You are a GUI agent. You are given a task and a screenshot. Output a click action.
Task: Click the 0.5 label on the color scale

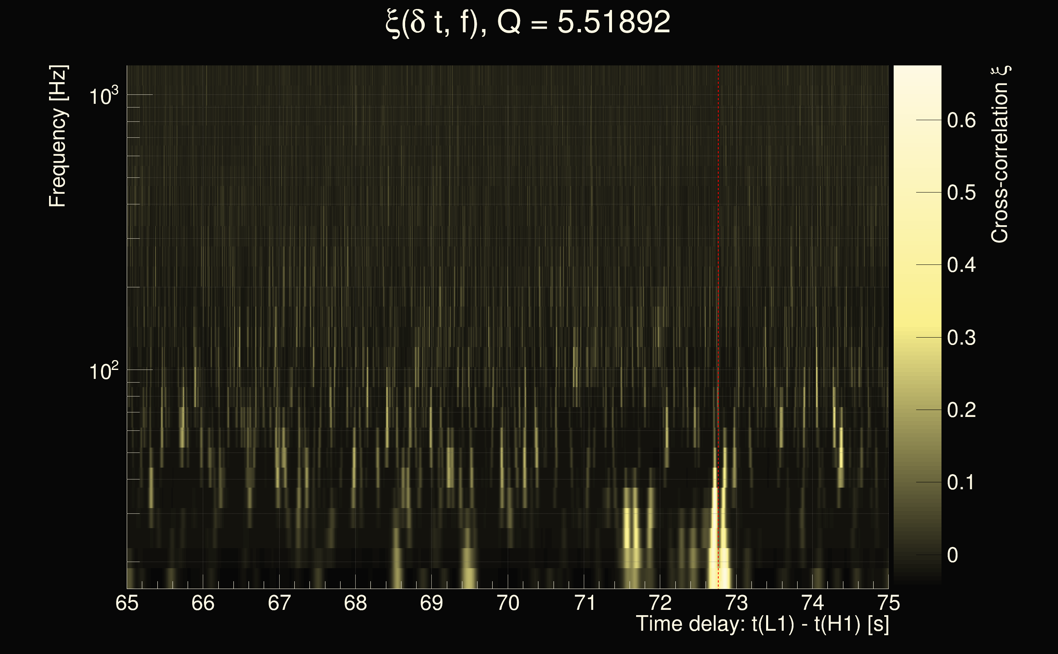[961, 193]
